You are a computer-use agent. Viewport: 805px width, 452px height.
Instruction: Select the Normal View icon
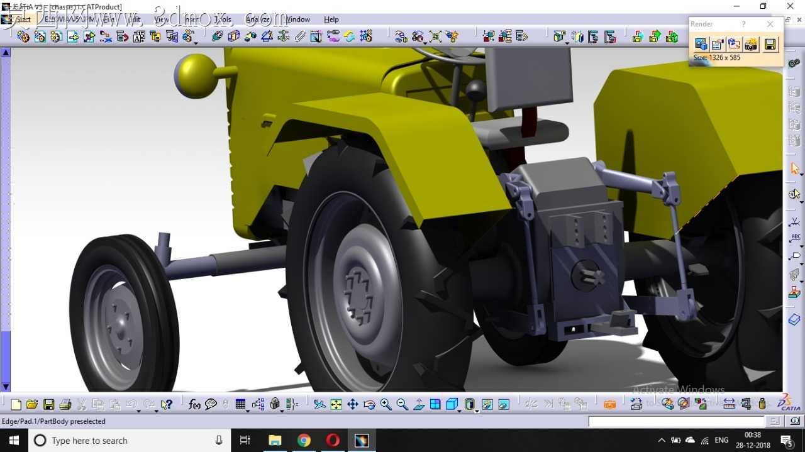click(419, 404)
